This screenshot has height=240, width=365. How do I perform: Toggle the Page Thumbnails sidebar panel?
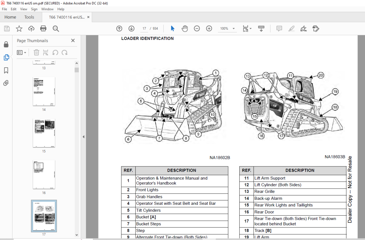tap(6, 57)
